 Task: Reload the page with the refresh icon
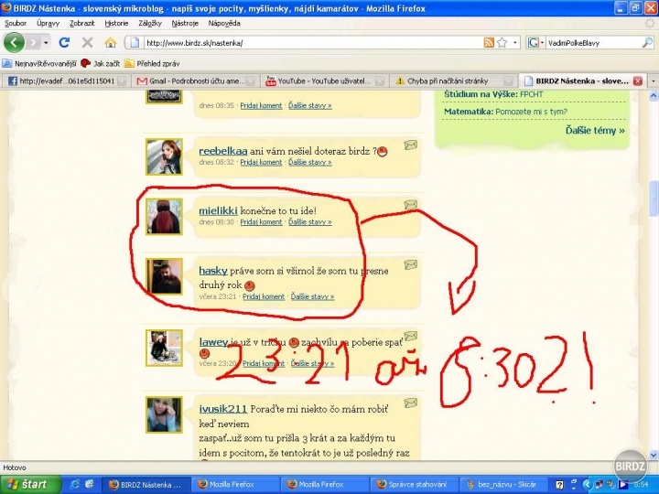pos(64,42)
